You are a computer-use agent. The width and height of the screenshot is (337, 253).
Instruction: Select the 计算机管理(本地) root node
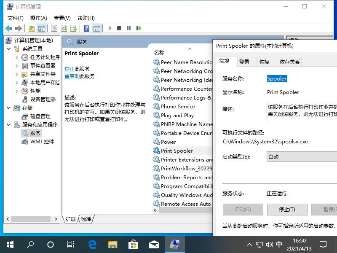pyautogui.click(x=34, y=40)
